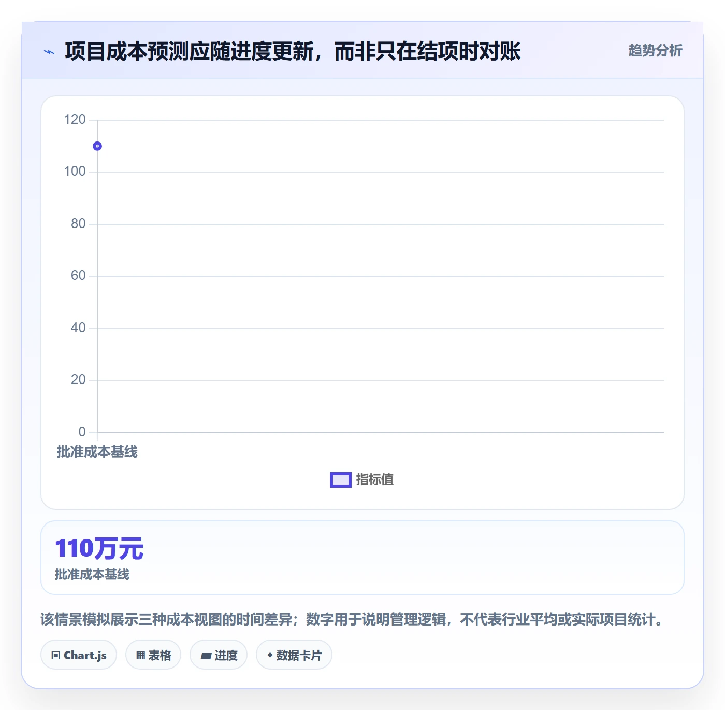725x710 pixels.
Task: Click the 110万元 metric value
Action: pyautogui.click(x=99, y=548)
